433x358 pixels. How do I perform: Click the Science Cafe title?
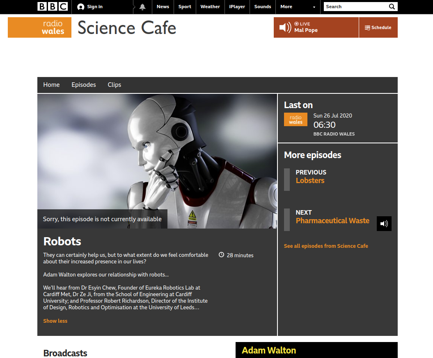127,28
